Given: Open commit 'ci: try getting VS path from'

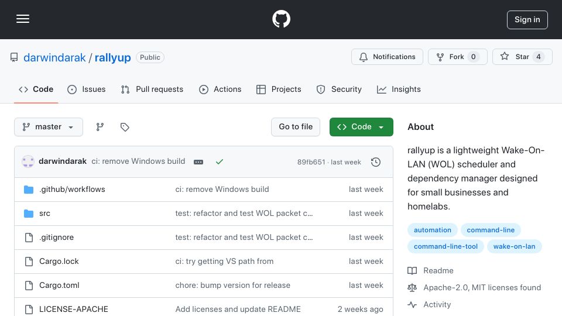Looking at the screenshot, I should click(x=224, y=261).
